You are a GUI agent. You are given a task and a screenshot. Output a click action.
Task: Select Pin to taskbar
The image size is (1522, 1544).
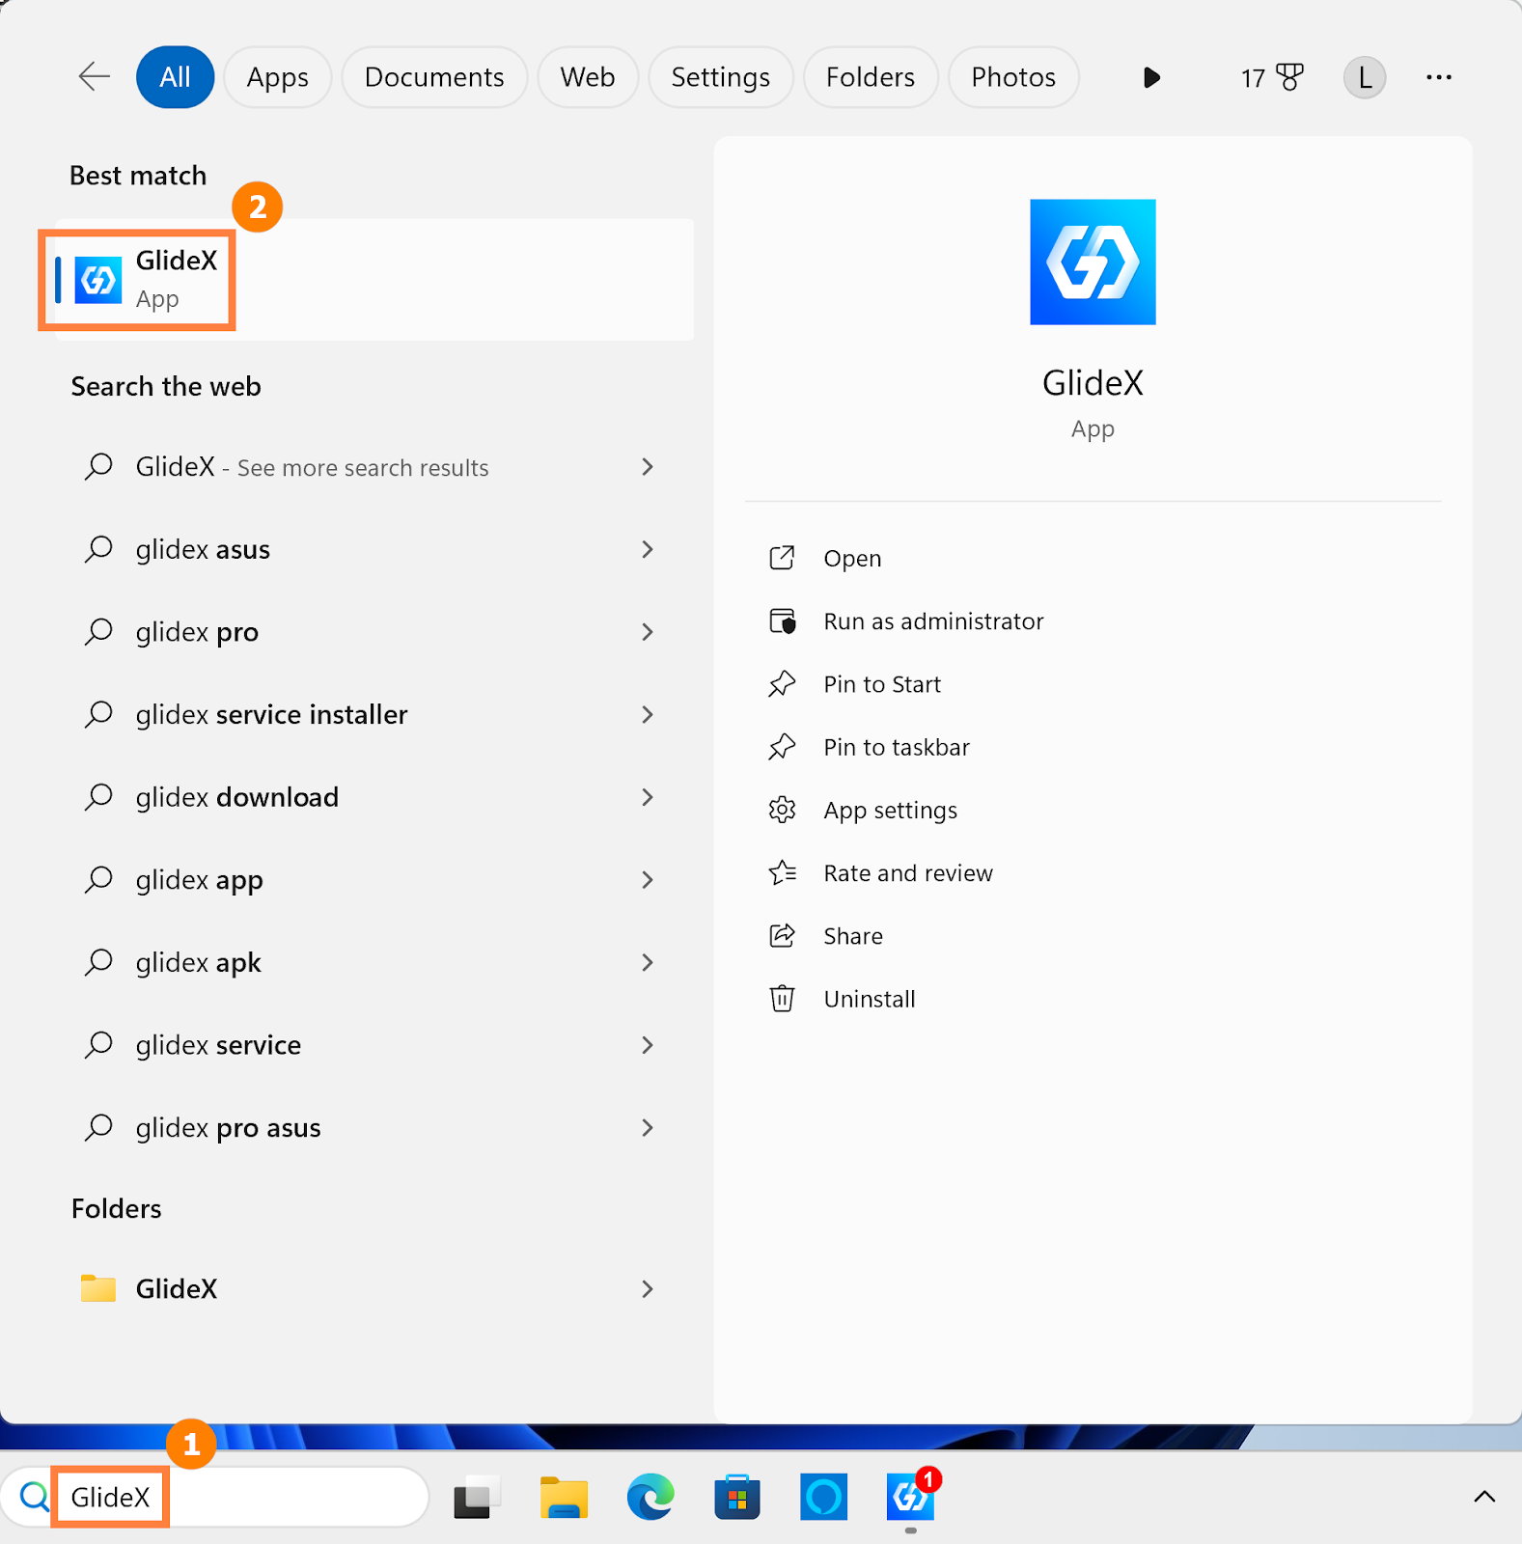click(897, 747)
